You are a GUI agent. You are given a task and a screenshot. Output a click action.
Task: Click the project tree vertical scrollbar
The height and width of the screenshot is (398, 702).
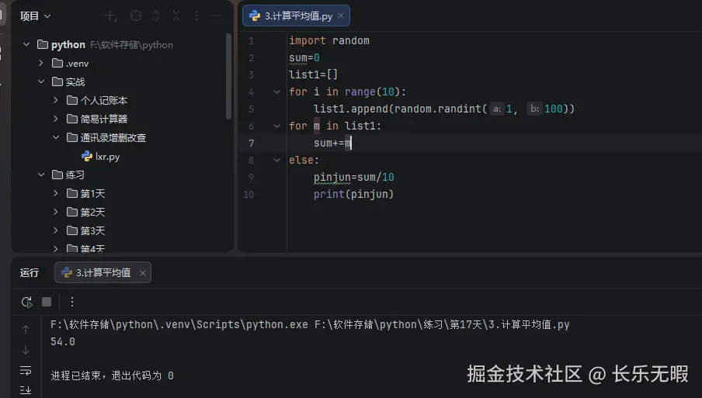pos(228,76)
